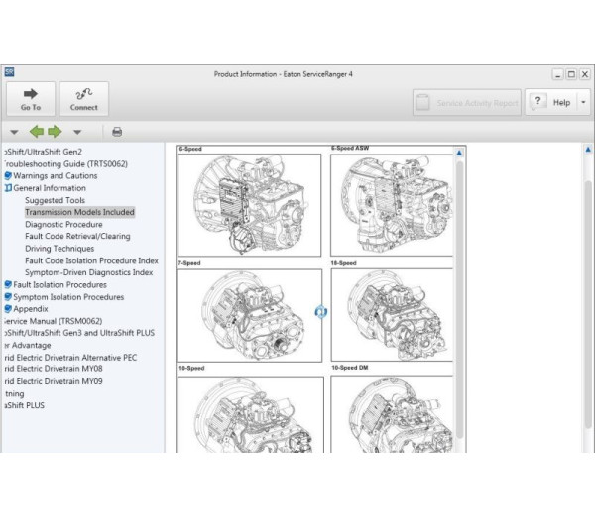Open the Help dropdown arrow
The width and height of the screenshot is (595, 518).
click(582, 102)
